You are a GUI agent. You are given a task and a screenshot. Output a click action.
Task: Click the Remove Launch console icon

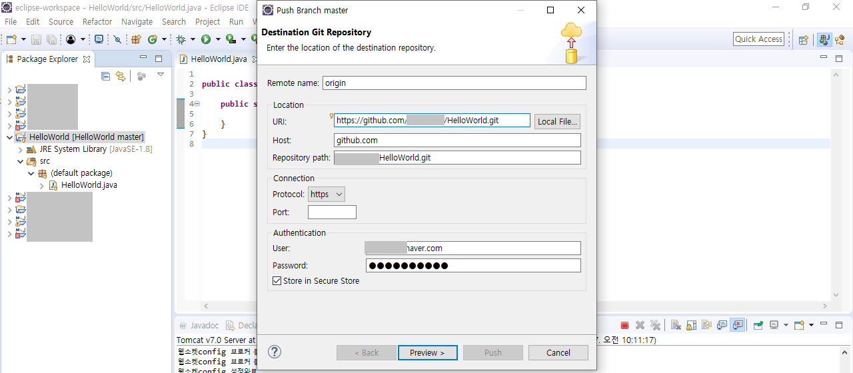tap(640, 326)
